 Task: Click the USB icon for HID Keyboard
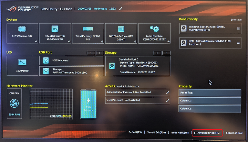[x=46, y=60]
